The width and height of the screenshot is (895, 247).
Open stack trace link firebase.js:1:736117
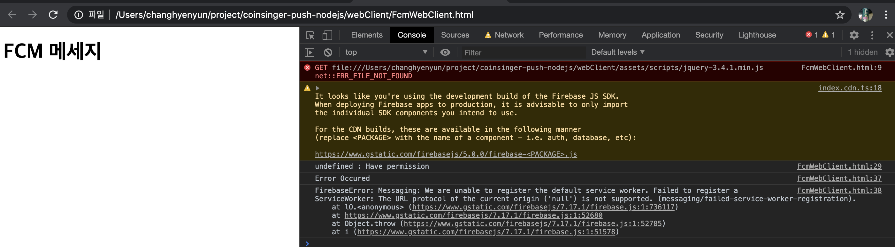pos(543,207)
